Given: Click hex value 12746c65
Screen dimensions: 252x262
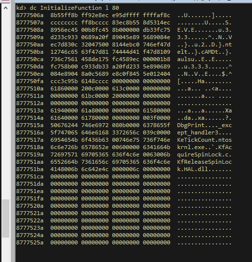Looking at the screenshot, I should coord(64,52).
